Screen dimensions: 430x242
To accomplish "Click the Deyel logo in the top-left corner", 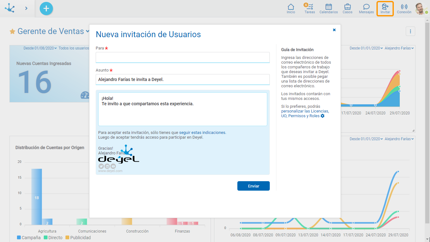I will (10, 8).
